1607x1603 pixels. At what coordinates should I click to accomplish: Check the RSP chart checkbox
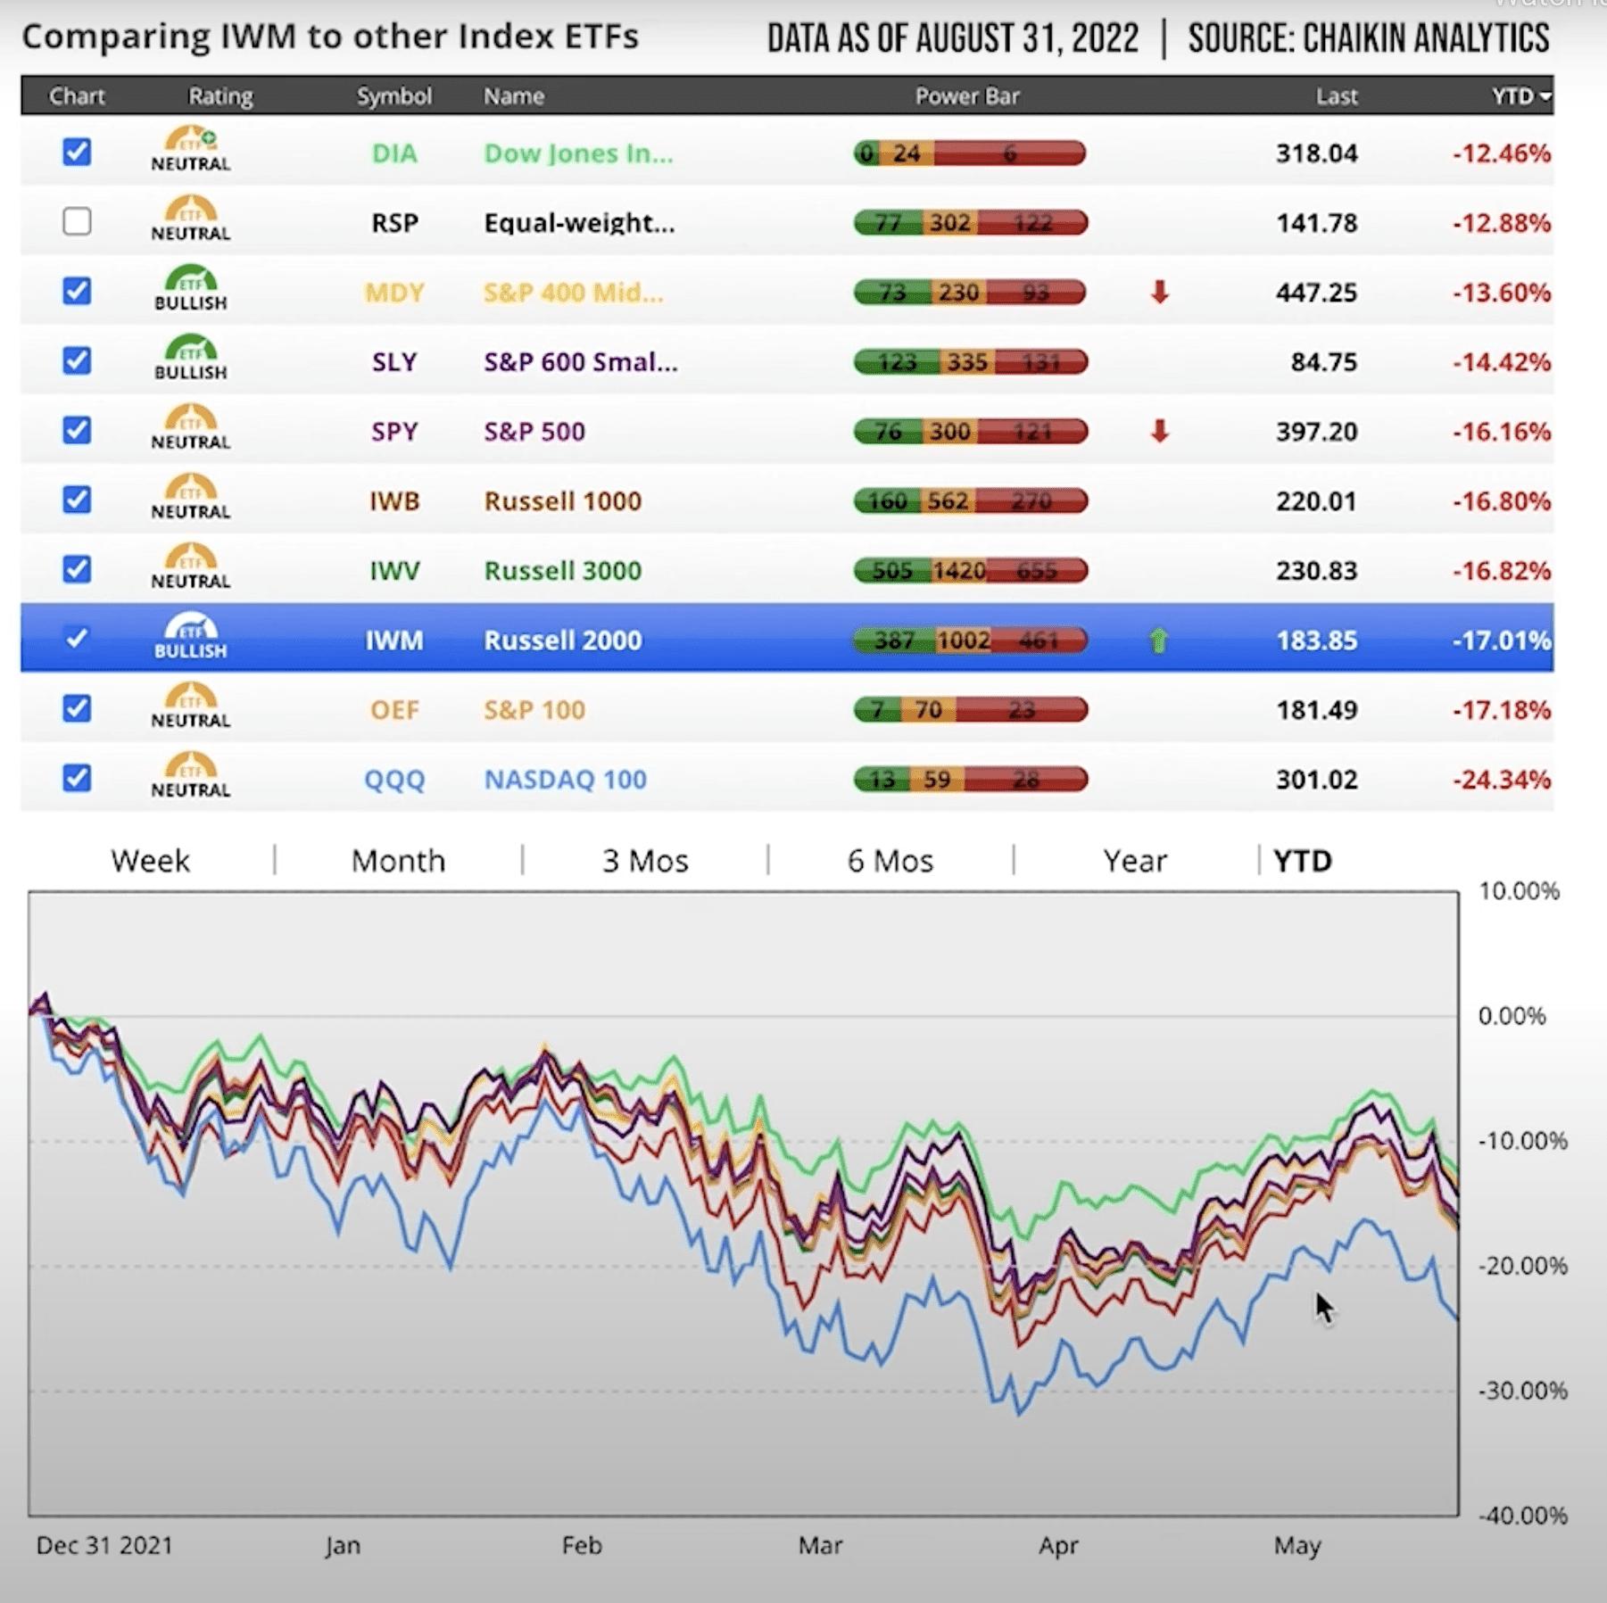pos(77,221)
